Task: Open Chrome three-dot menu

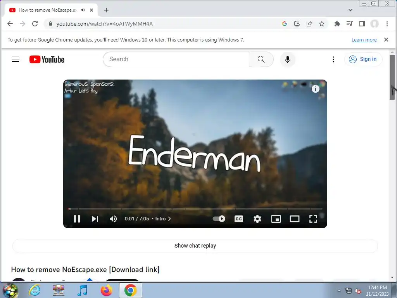Action: pyautogui.click(x=387, y=24)
